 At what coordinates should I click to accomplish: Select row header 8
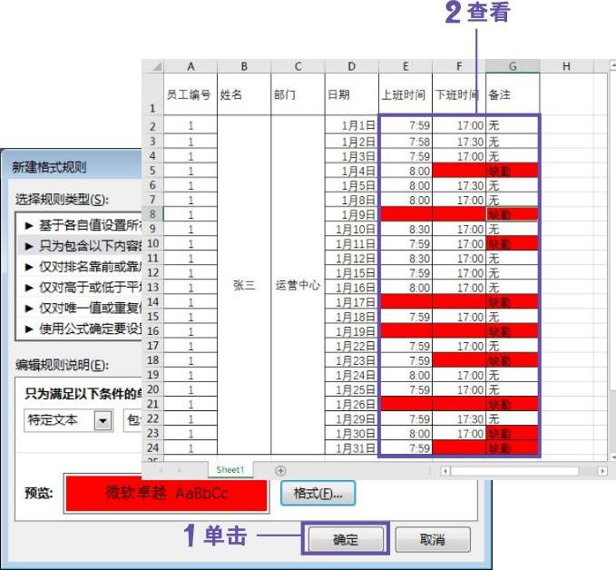(152, 214)
